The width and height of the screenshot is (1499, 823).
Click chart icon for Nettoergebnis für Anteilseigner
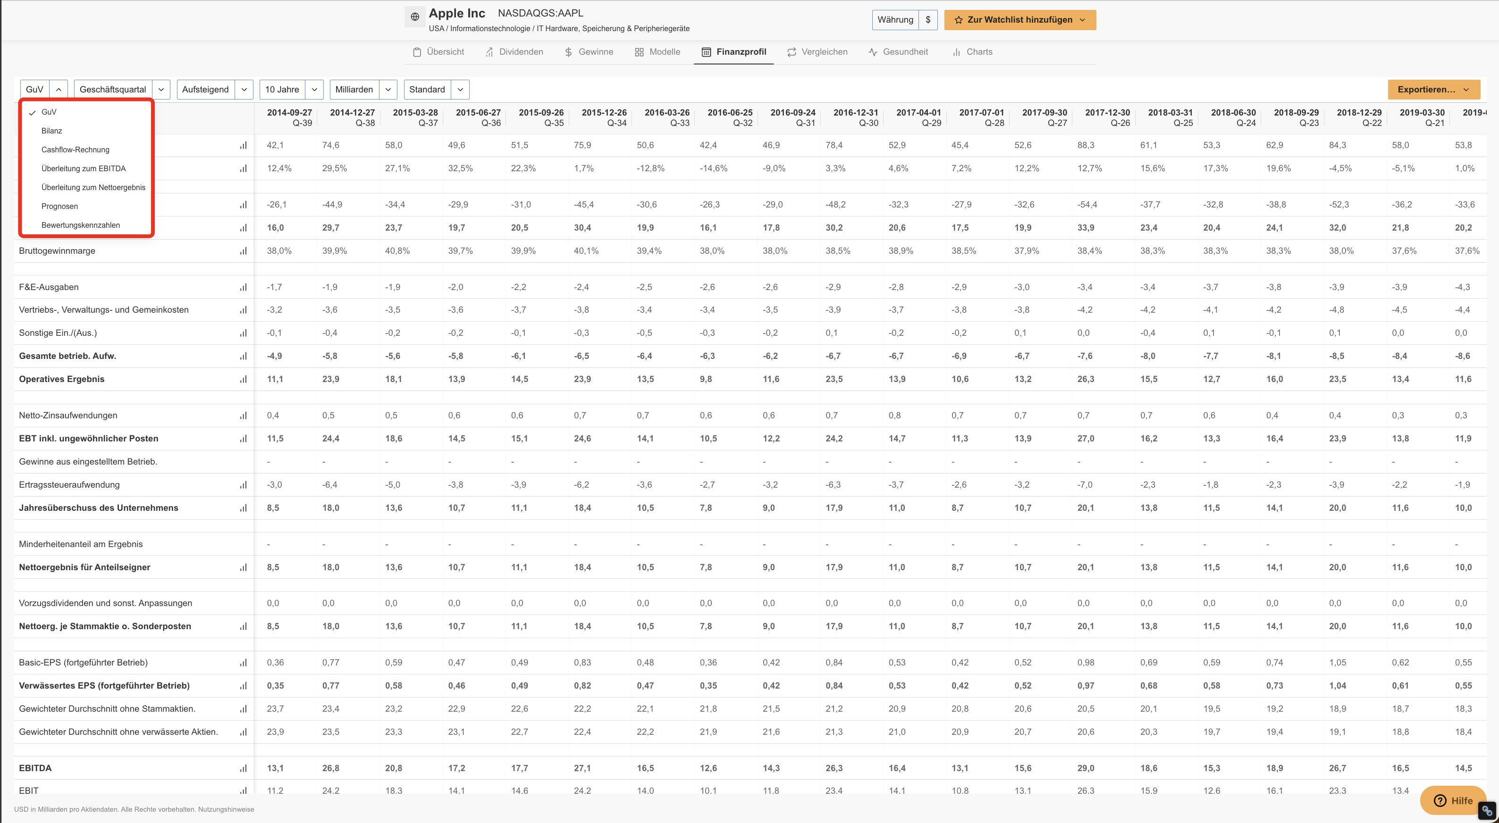tap(243, 568)
